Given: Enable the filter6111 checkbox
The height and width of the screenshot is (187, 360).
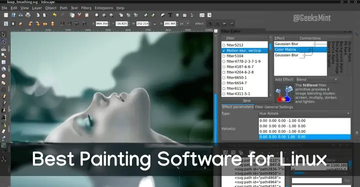Looking at the screenshot, I should point(224,89).
